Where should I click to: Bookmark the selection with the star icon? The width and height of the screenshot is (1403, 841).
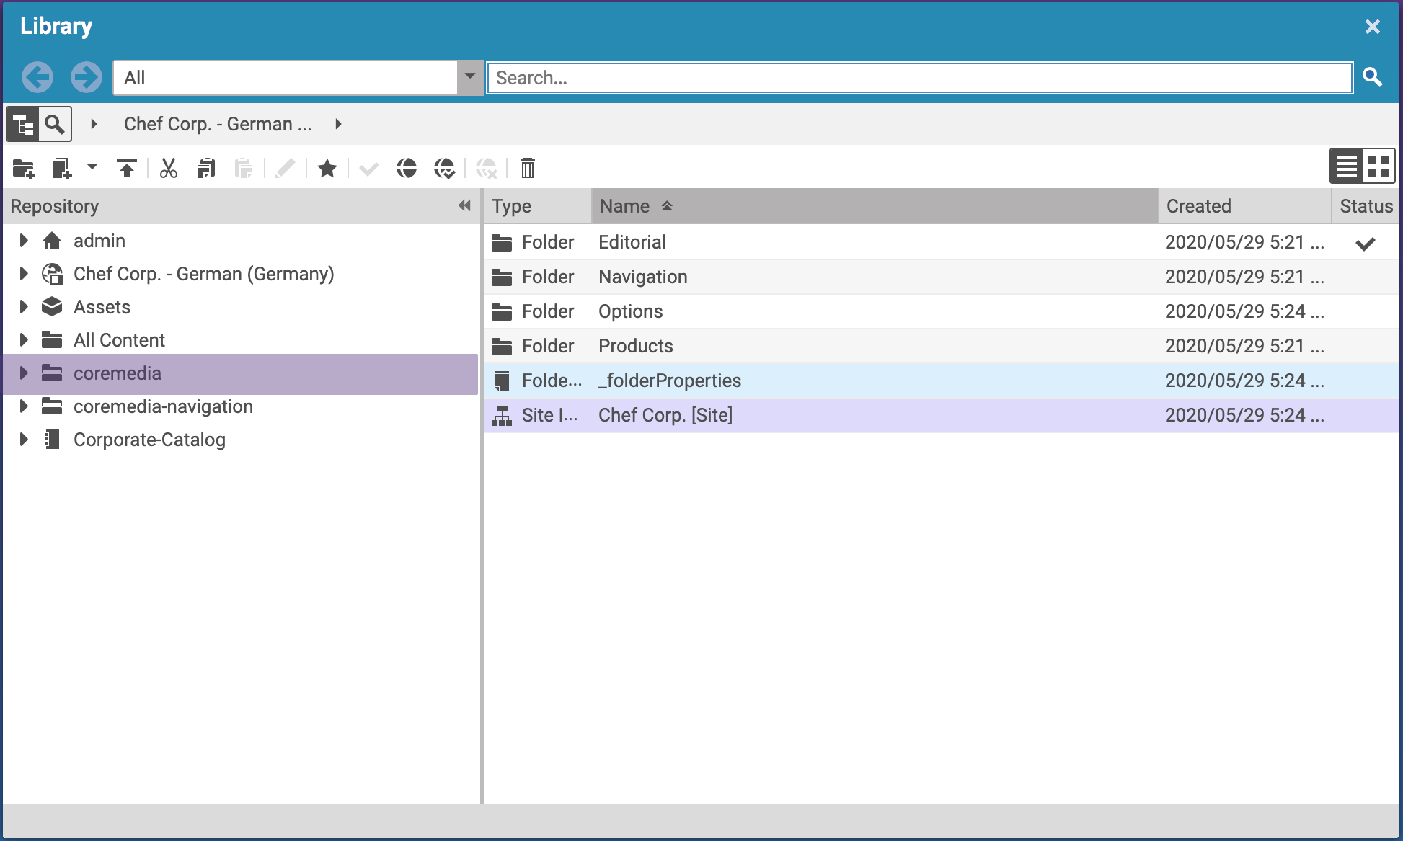click(x=327, y=168)
